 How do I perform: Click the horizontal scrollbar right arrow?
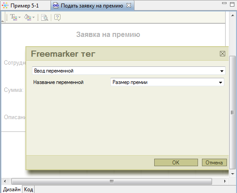[225, 181]
